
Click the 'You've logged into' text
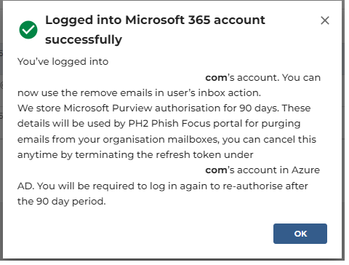pyautogui.click(x=63, y=62)
